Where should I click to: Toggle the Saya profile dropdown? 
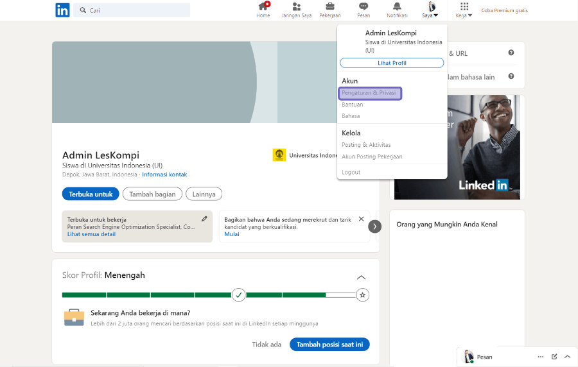pos(430,10)
